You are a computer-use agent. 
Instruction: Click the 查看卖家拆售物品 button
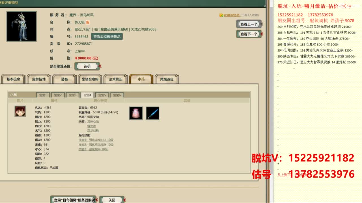(107, 37)
